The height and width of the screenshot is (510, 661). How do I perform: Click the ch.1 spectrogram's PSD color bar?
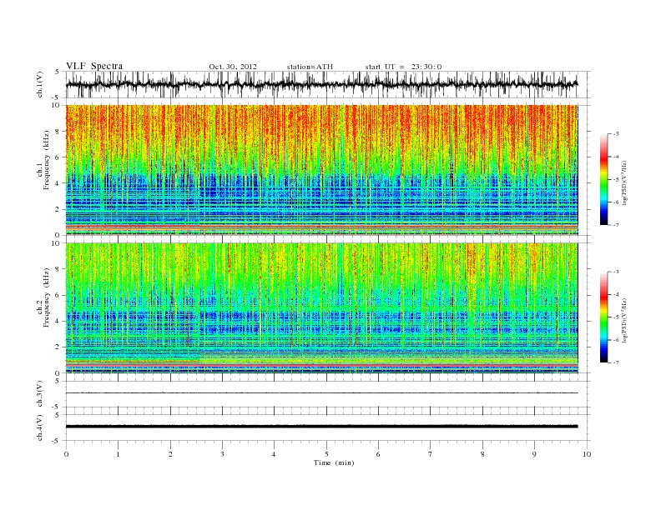(x=604, y=179)
